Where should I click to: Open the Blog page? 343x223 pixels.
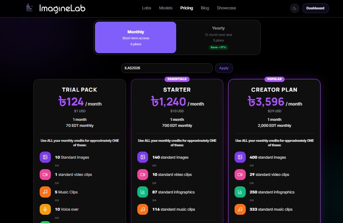click(x=205, y=8)
